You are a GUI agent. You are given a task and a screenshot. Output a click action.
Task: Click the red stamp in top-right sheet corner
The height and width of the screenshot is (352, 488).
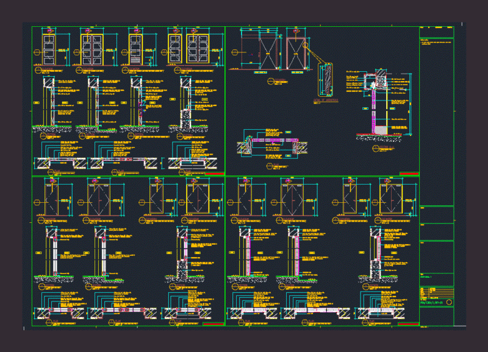(409, 174)
